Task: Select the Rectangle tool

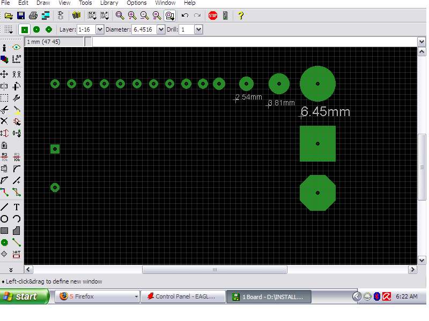Action: (x=4, y=231)
